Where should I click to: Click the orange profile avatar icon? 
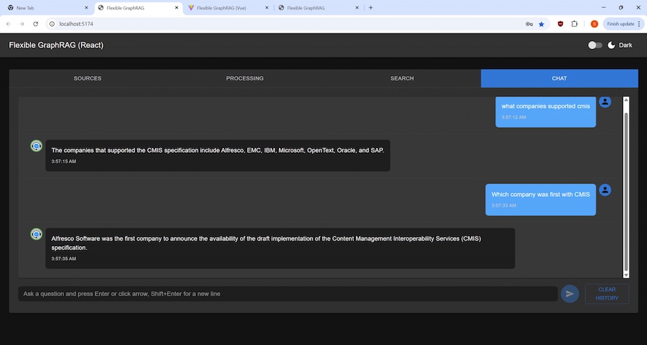click(x=594, y=24)
